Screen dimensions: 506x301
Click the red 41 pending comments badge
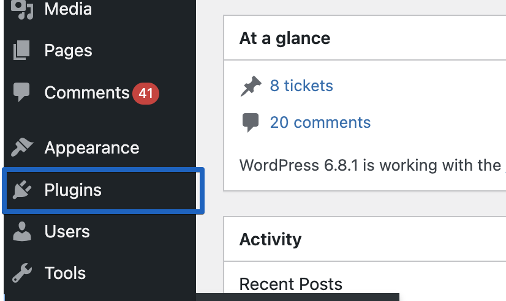point(145,94)
